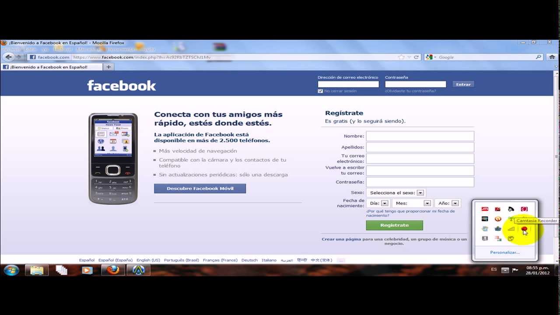The height and width of the screenshot is (315, 560).
Task: Open the Windows Start orb
Action: tap(11, 270)
